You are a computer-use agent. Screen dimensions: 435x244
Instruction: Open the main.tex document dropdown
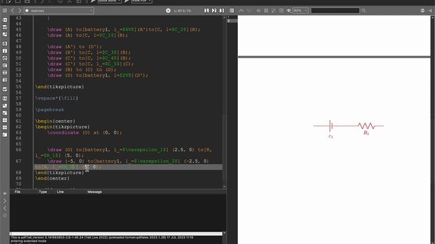(x=59, y=11)
